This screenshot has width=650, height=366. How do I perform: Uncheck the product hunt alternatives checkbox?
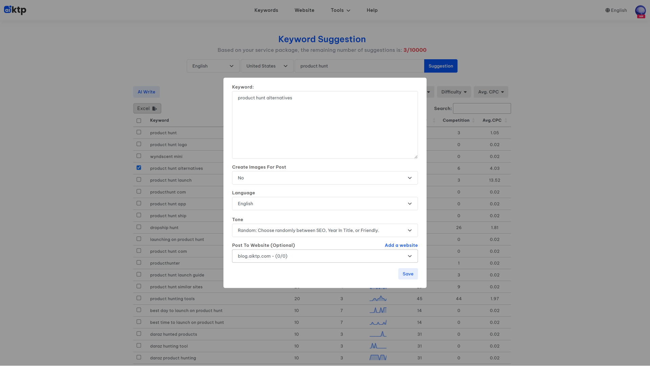139,168
